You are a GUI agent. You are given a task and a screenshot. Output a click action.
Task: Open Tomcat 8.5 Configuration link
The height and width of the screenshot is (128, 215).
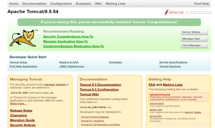99,90
